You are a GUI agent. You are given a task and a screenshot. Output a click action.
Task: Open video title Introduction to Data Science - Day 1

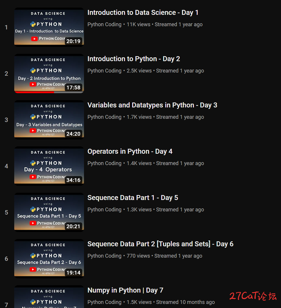tap(143, 13)
